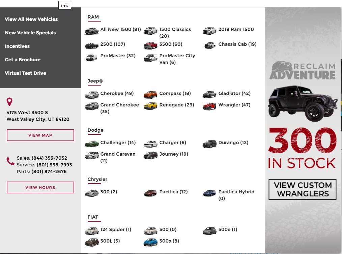Screen dimensions: 342x254
Task: Click the Journey SUV thumbnail
Action: pyautogui.click(x=150, y=156)
